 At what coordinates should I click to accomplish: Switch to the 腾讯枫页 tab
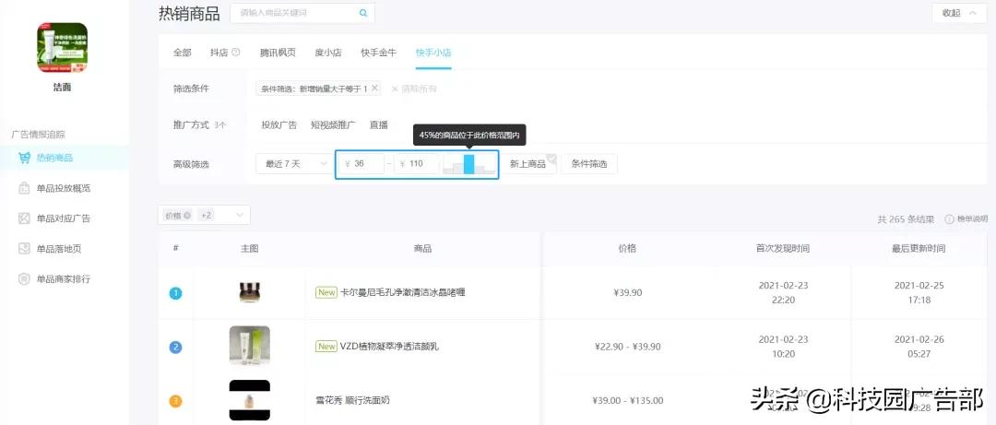coord(278,53)
